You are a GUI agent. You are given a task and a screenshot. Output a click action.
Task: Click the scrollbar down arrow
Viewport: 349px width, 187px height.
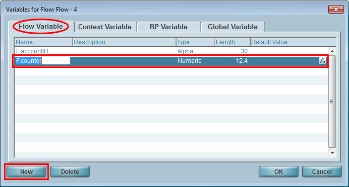click(x=332, y=153)
